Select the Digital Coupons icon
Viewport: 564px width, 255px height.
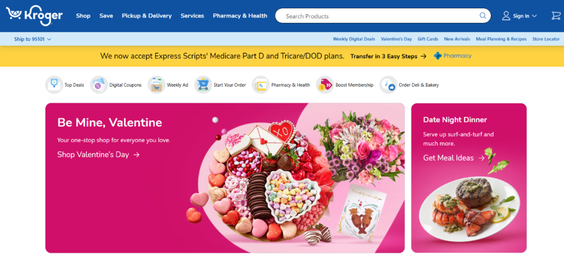[x=99, y=85]
